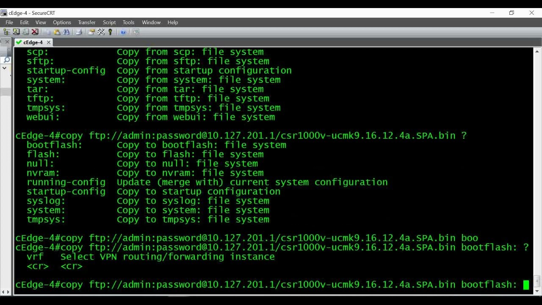The image size is (542, 305).
Task: Click the blue Help question mark icon
Action: [123, 32]
